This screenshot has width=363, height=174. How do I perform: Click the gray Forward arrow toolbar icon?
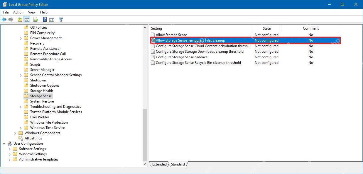[x=11, y=20]
